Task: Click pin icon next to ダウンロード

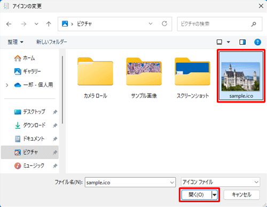Action: pos(55,126)
